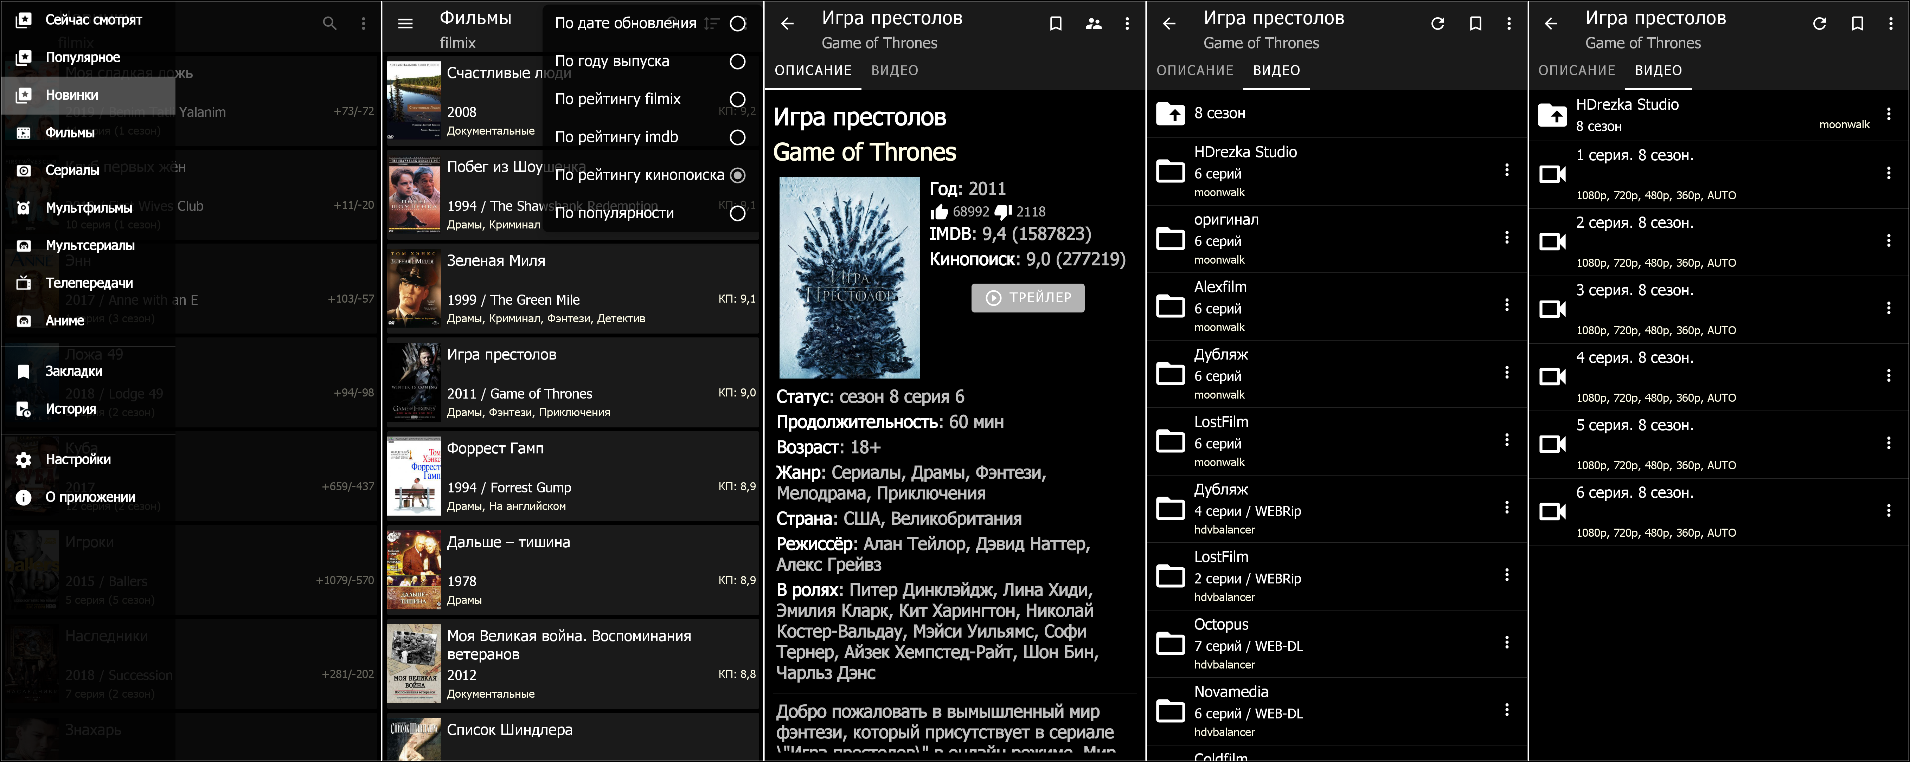1910x762 pixels.
Task: Open the Популярное drawer item
Action: (88, 57)
